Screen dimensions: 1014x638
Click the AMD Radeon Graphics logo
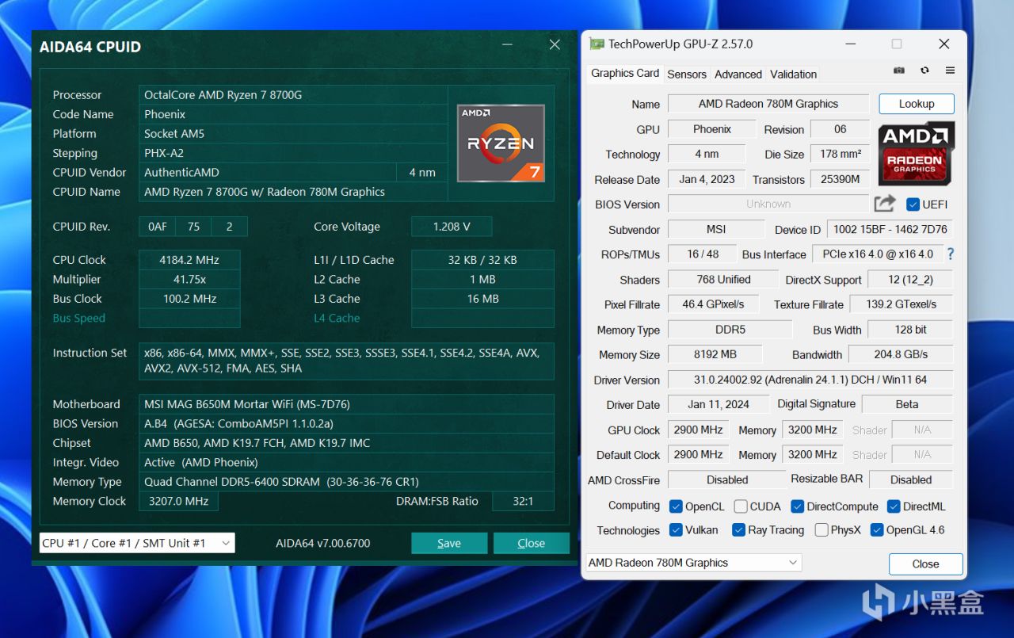click(x=916, y=153)
